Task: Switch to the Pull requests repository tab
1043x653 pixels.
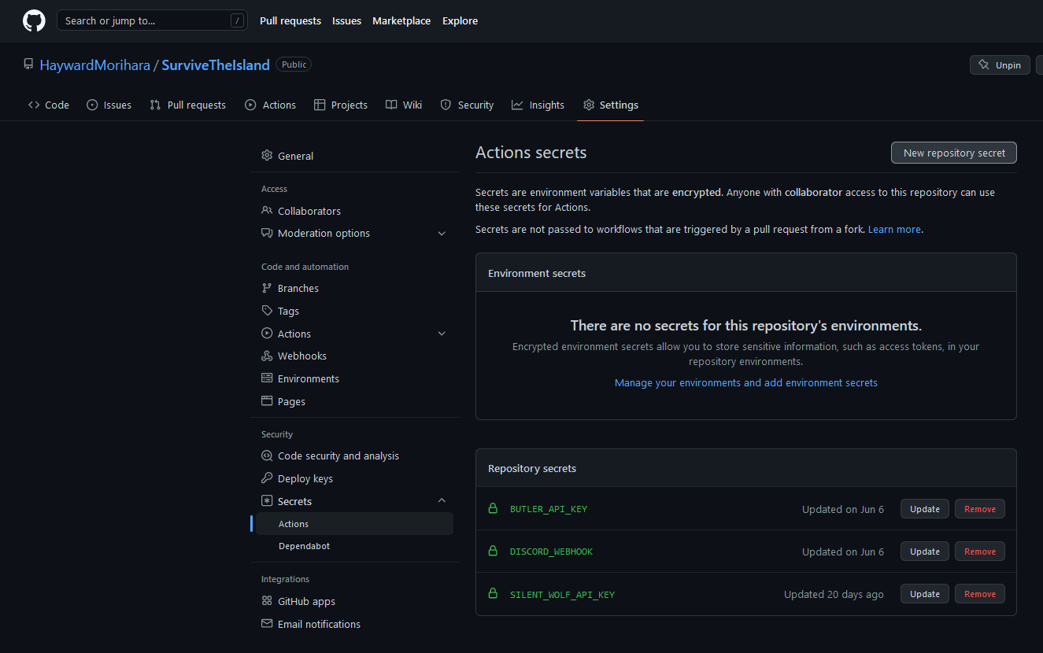Action: coord(187,105)
